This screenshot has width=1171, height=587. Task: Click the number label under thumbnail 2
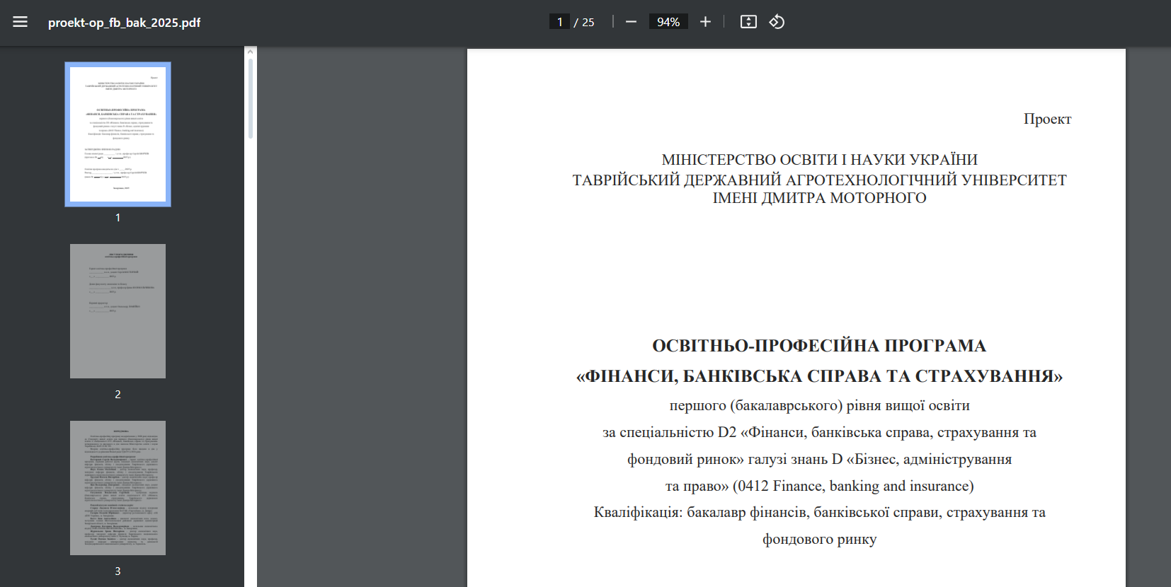[x=118, y=394]
